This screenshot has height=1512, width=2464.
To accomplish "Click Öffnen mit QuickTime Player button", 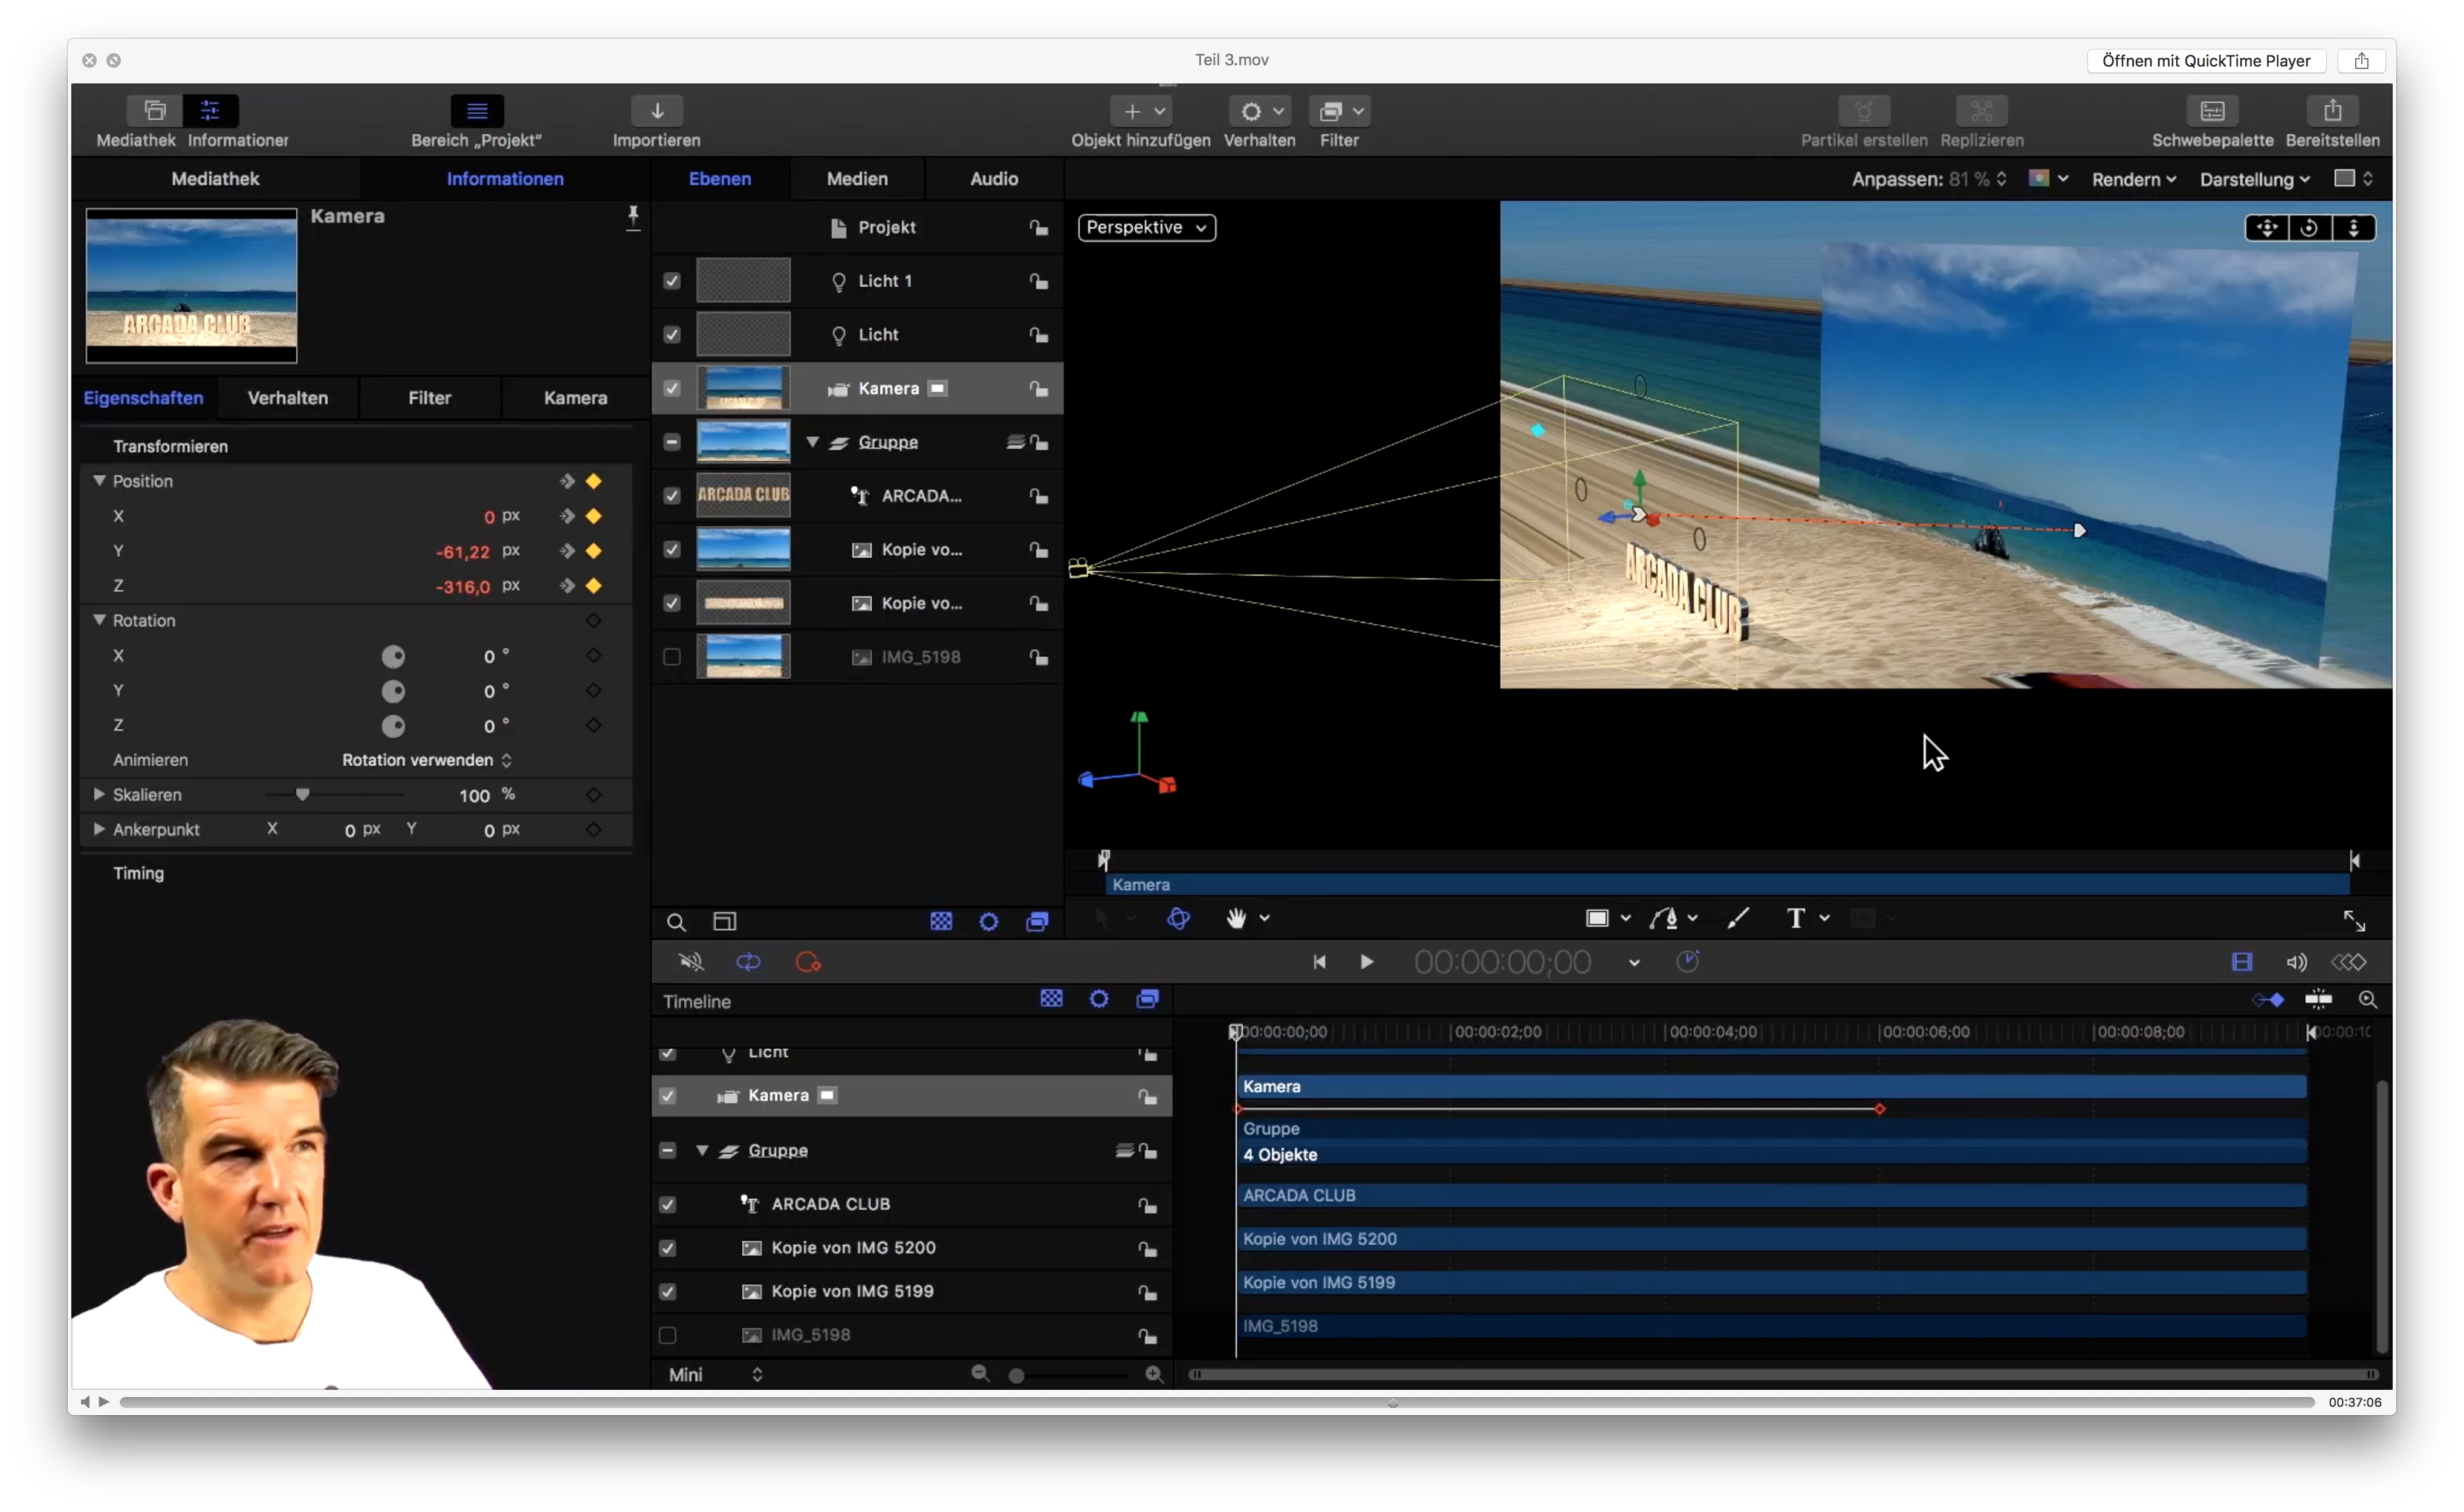I will click(2206, 61).
